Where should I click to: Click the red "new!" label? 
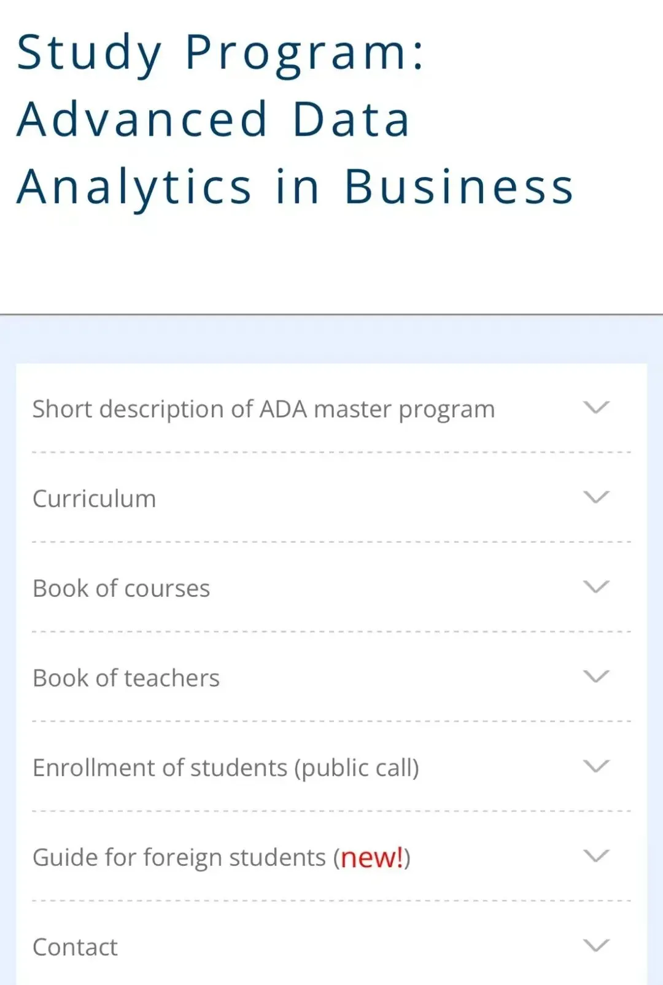click(x=372, y=857)
